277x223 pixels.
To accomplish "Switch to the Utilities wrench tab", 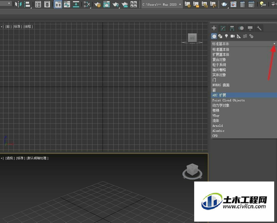I will pos(259,28).
